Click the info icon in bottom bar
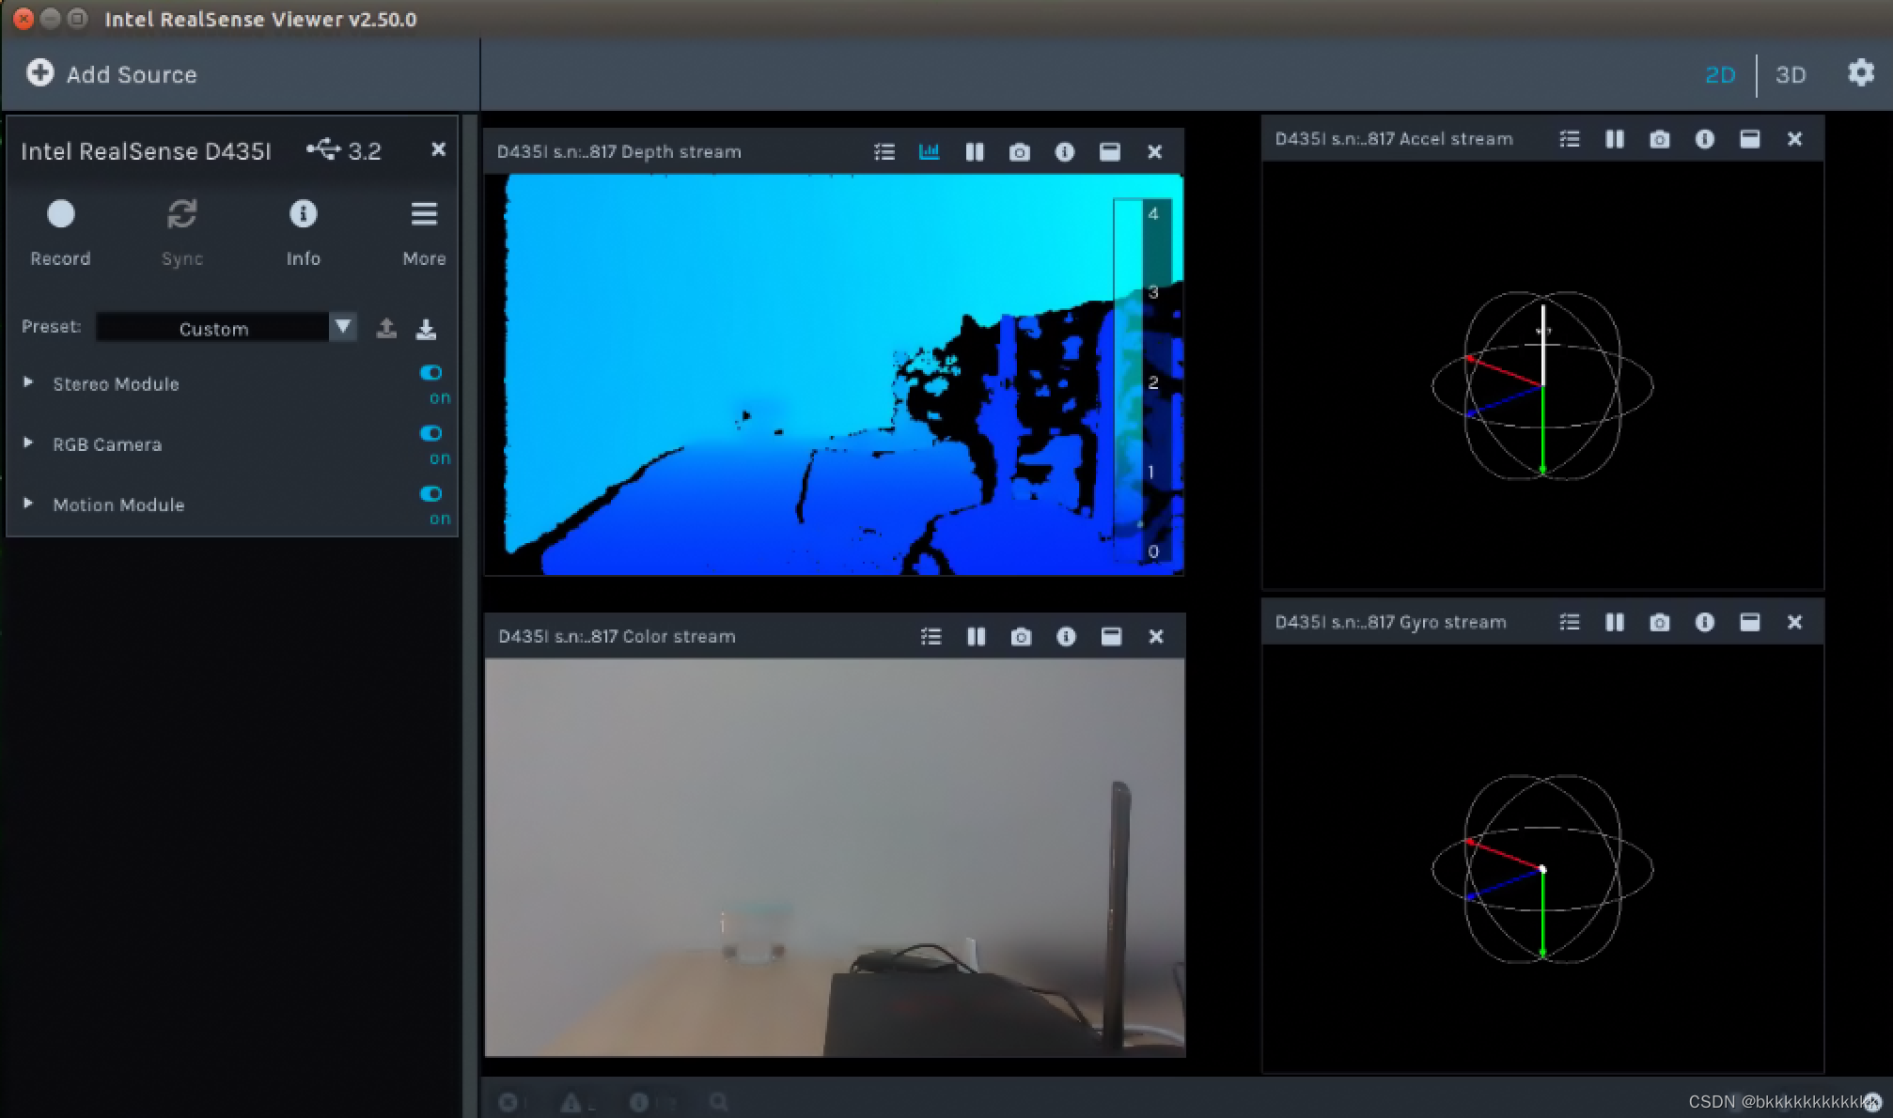This screenshot has width=1893, height=1118. (x=638, y=1102)
